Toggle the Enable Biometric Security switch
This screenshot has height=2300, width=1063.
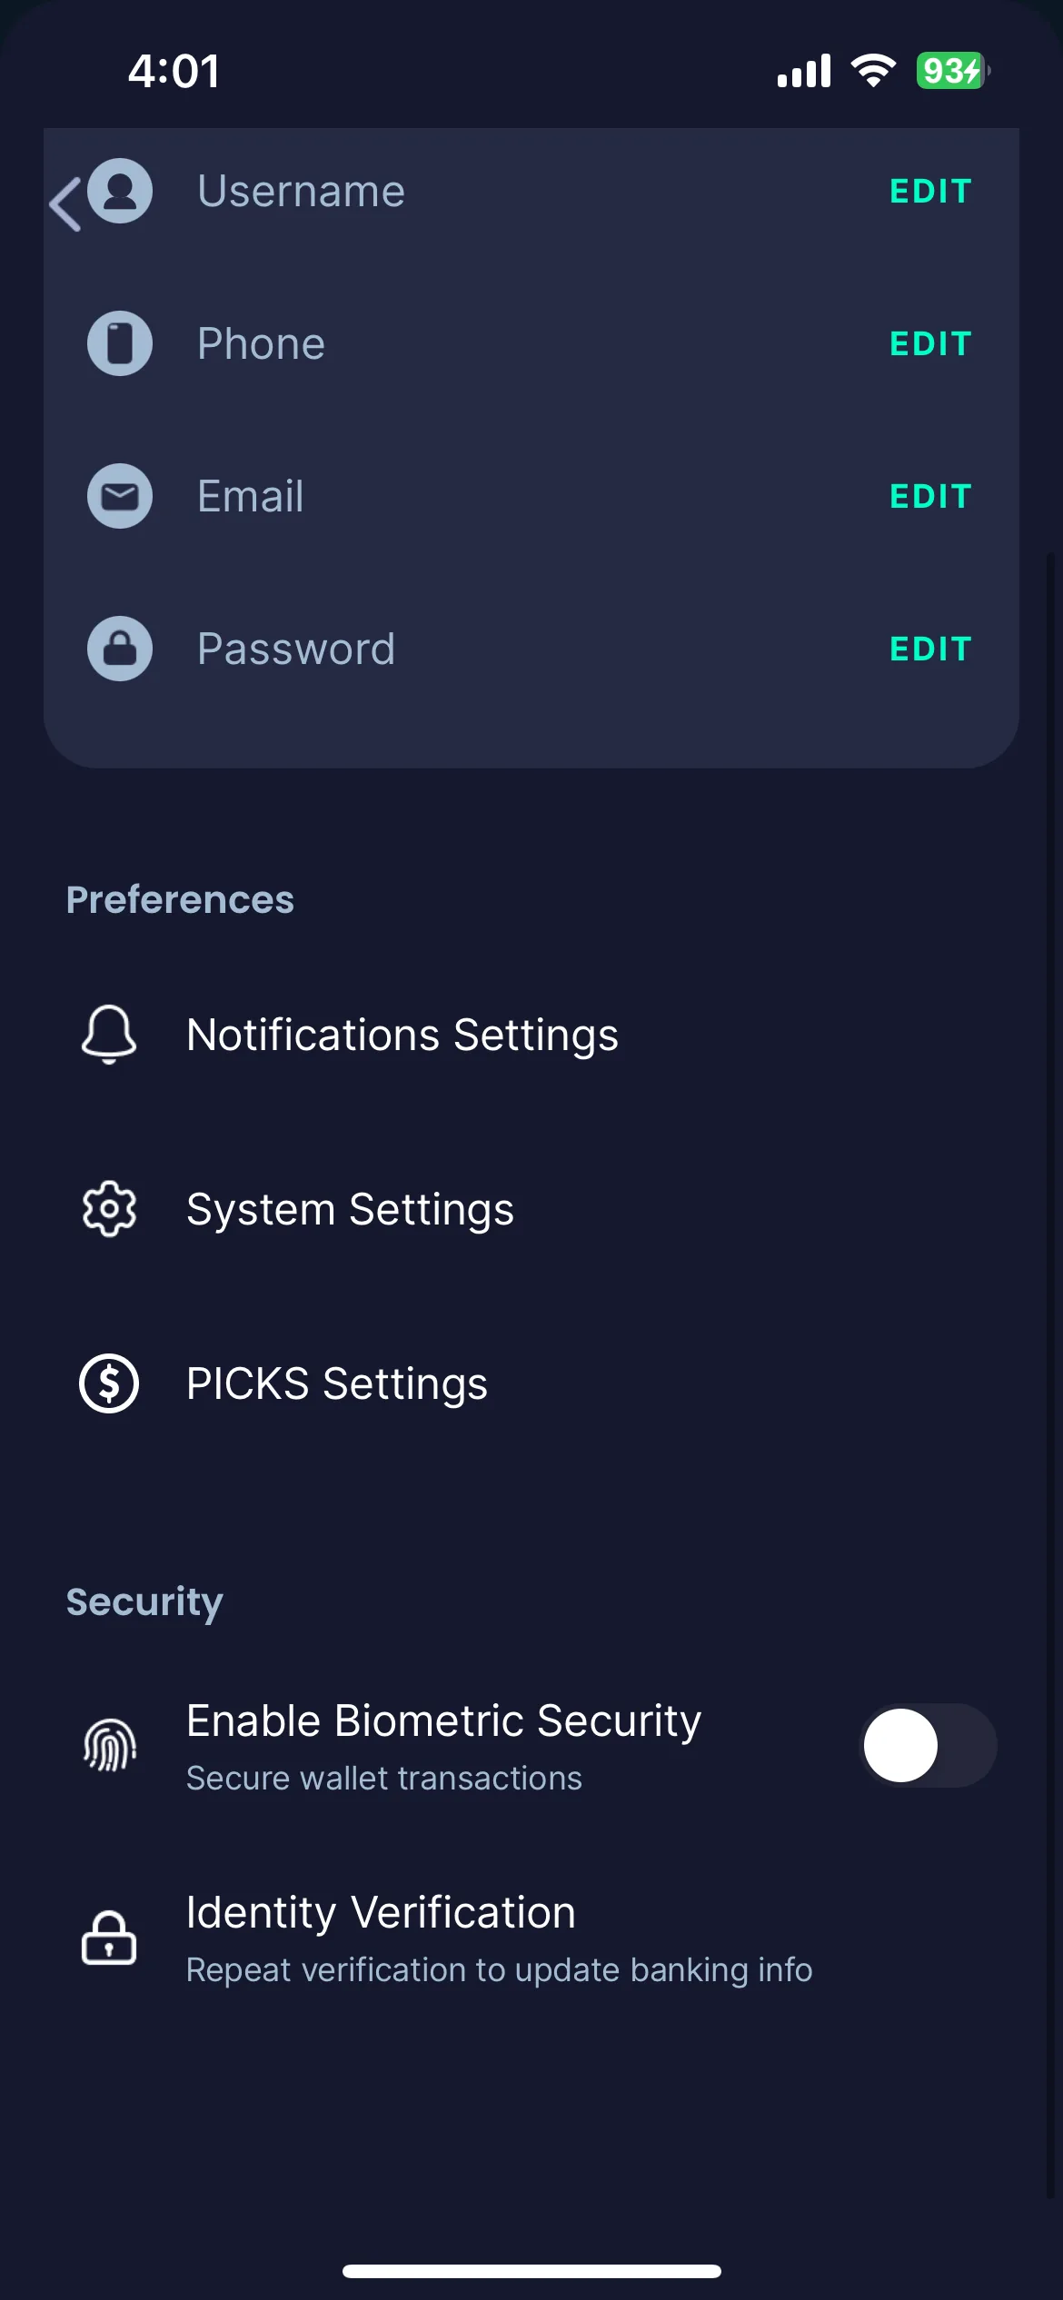[928, 1745]
